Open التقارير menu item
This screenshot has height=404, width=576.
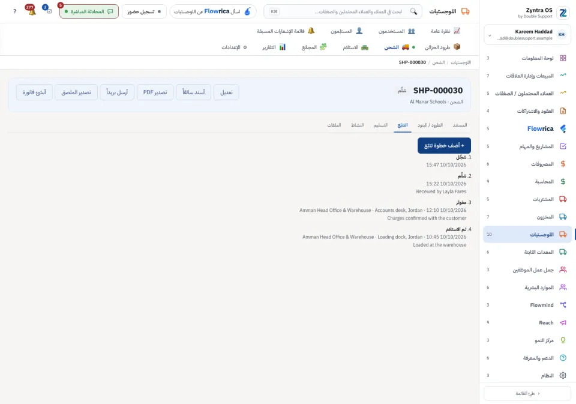pos(274,47)
